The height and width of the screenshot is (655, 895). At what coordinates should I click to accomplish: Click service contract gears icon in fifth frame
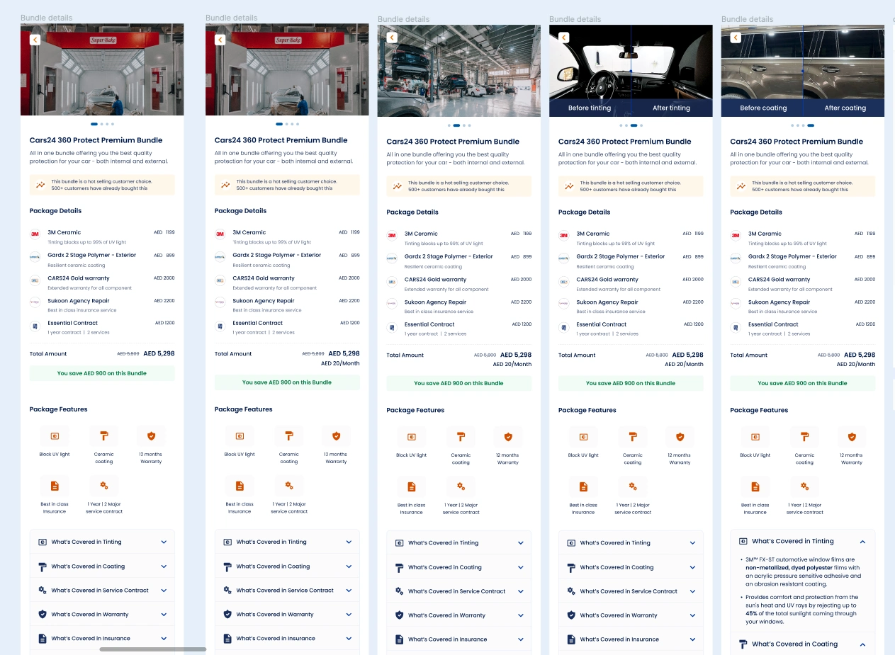point(804,486)
